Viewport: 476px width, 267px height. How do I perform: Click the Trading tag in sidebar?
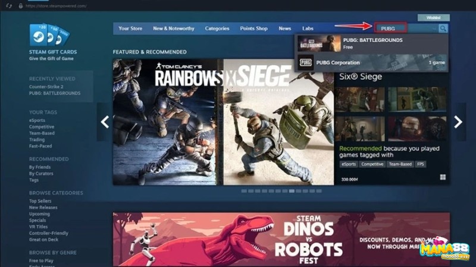pos(37,140)
